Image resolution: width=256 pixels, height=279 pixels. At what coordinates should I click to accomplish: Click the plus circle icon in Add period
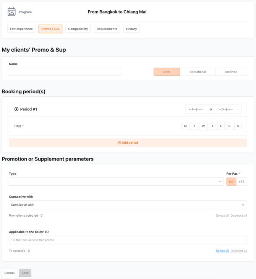(x=119, y=143)
